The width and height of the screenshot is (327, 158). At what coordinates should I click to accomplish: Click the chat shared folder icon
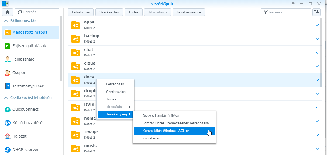point(75,52)
